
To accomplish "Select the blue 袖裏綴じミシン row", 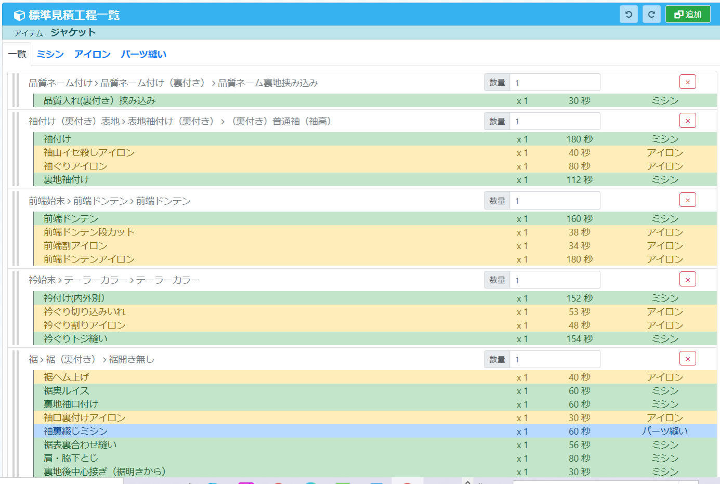I will (75, 431).
